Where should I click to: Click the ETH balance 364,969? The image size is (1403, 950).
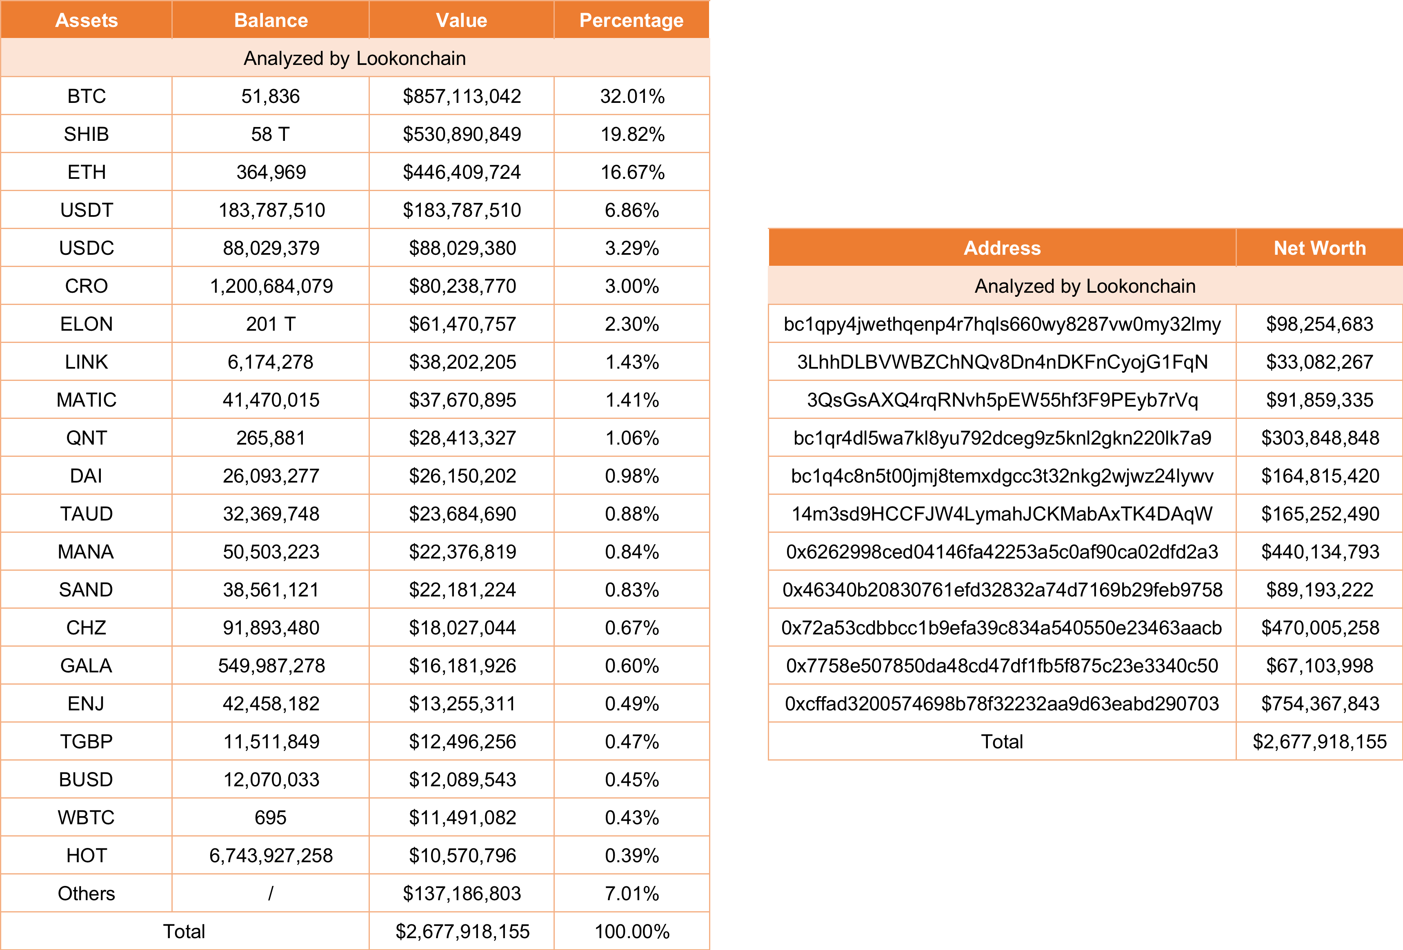point(271,172)
